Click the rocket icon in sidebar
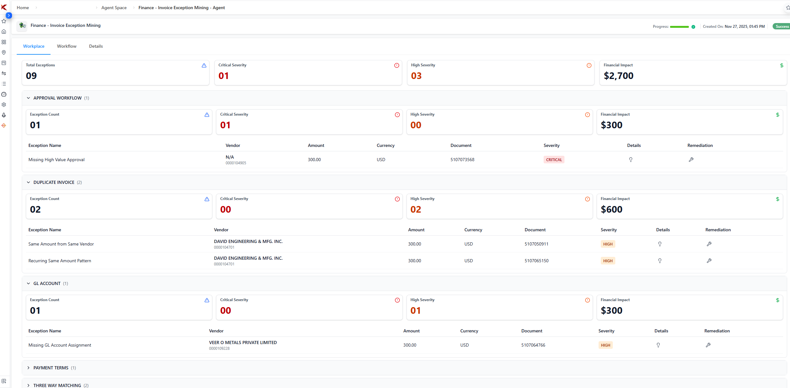The image size is (790, 388). [4, 115]
